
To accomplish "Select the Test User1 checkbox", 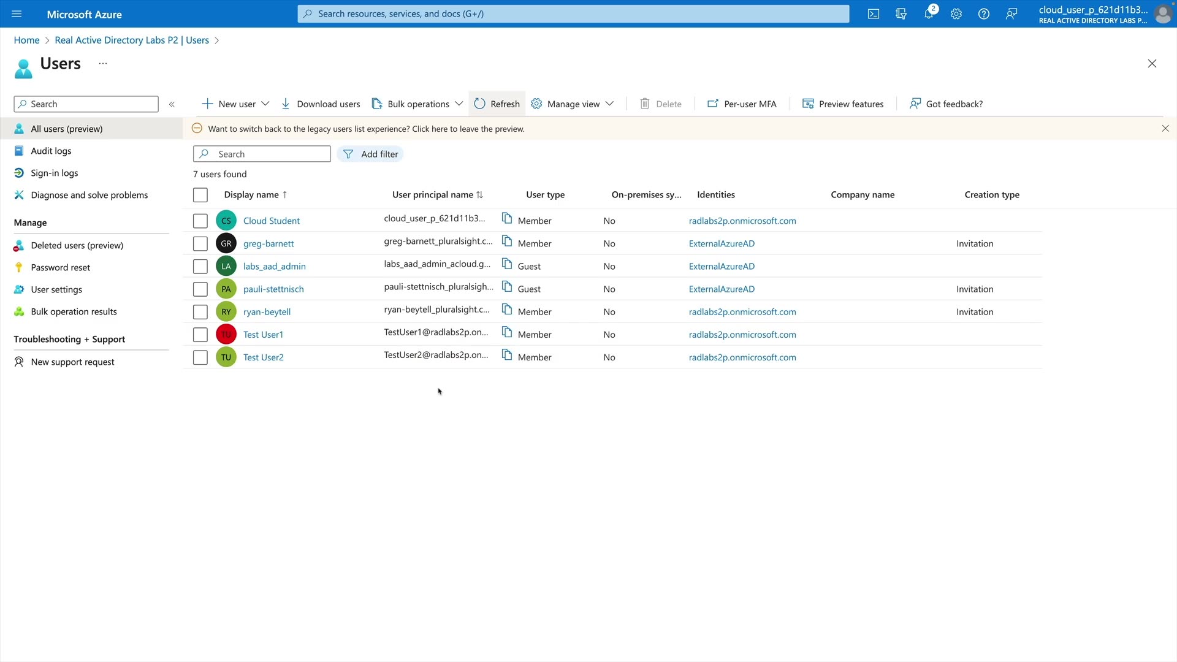I will click(x=200, y=335).
